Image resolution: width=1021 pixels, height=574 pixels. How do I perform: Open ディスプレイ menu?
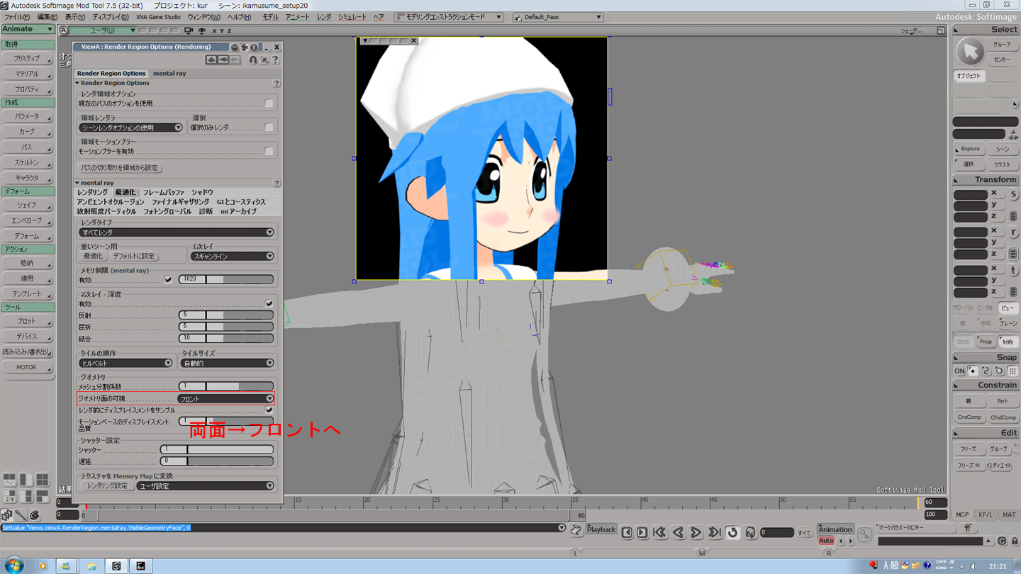point(111,17)
